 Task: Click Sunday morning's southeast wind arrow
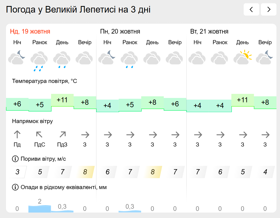(40, 135)
